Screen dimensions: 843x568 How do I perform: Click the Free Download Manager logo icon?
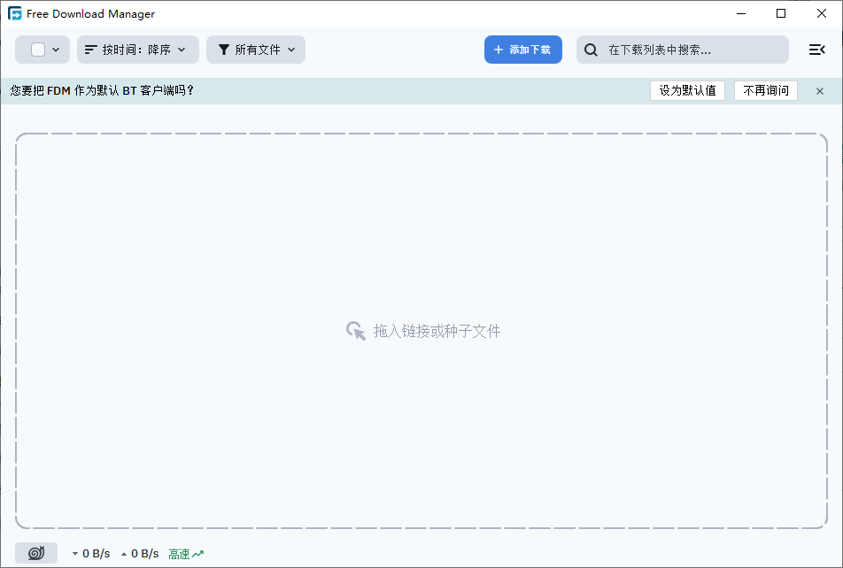tap(15, 13)
